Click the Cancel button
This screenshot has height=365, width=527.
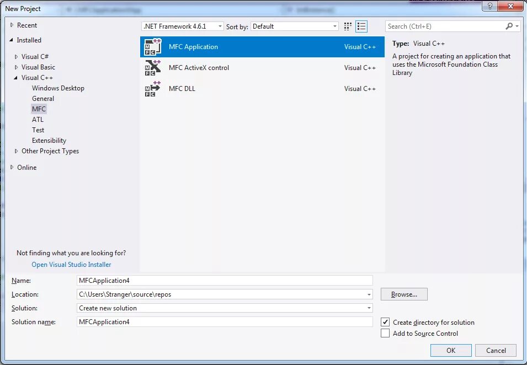(x=496, y=350)
